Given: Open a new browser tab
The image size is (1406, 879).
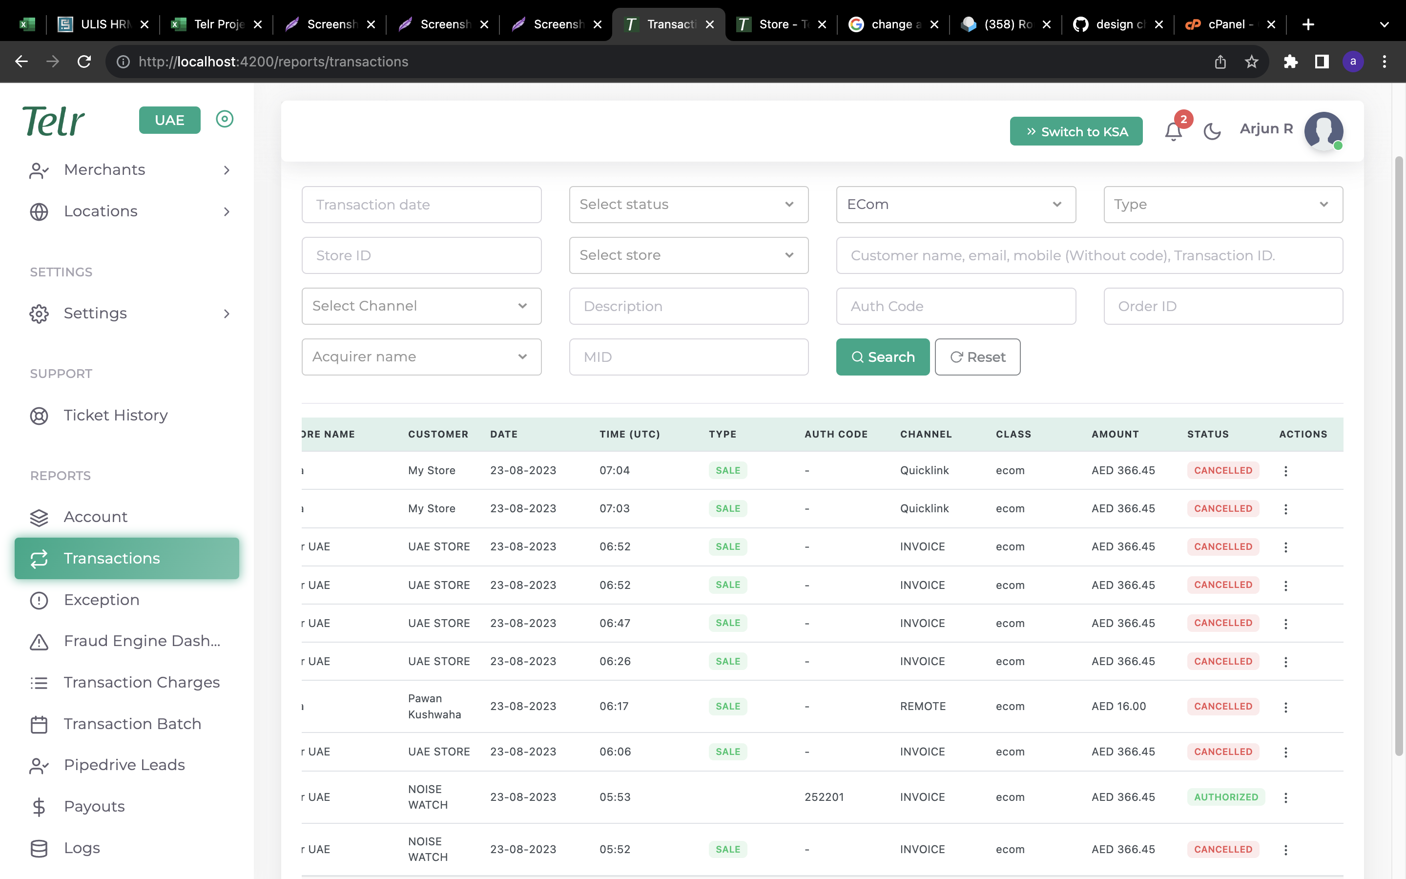Looking at the screenshot, I should [x=1308, y=24].
